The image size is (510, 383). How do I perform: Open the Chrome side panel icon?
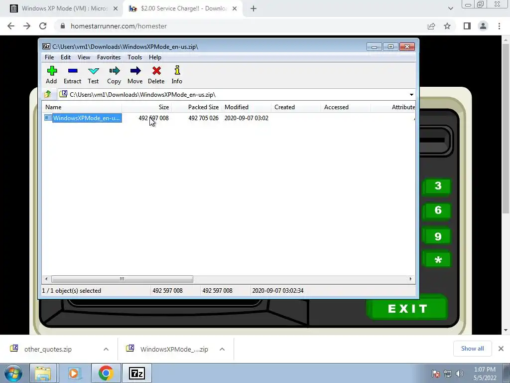click(x=467, y=26)
